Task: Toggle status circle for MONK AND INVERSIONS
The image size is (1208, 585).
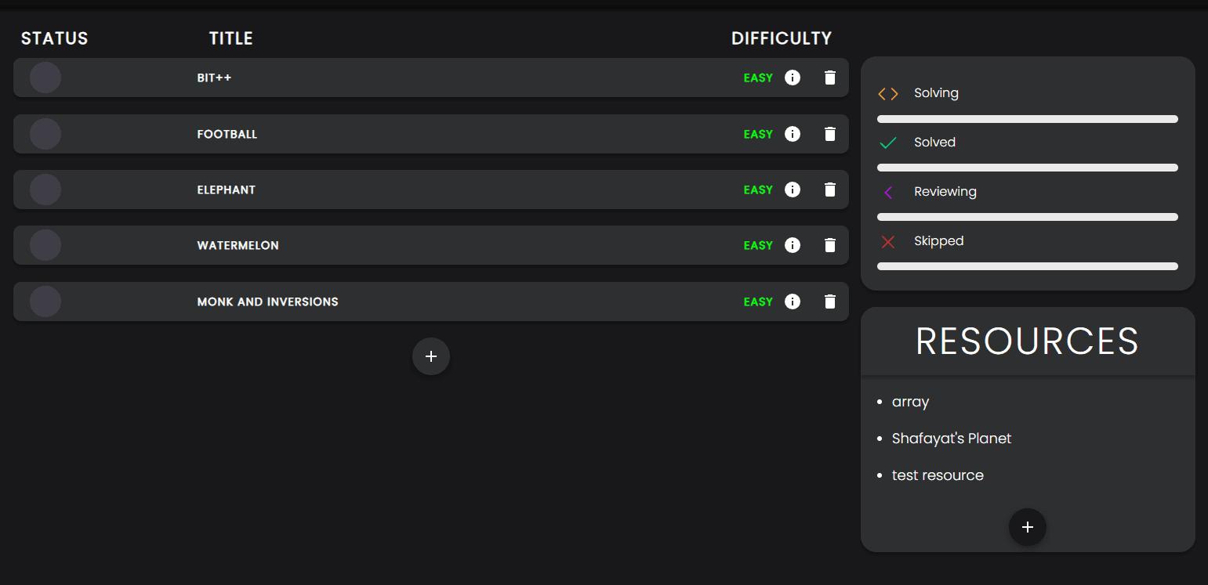Action: coord(45,302)
